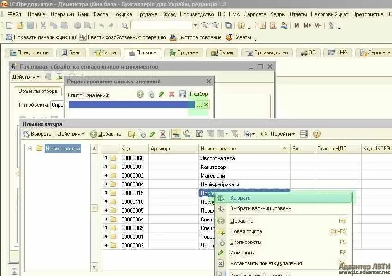Viewport: 392px width, 276px height.
Task: Click Выбрать button in Номенклатура toolbar
Action: [37, 134]
